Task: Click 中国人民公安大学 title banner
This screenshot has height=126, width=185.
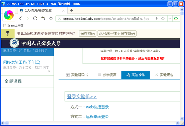Action: [41, 43]
